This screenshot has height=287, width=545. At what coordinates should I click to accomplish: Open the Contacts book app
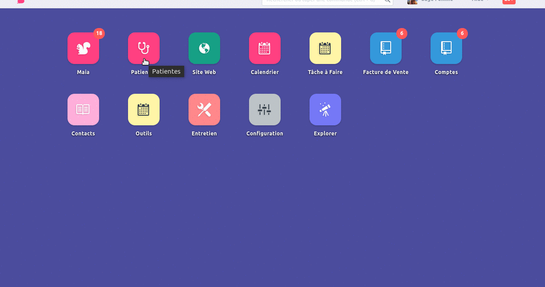click(83, 110)
